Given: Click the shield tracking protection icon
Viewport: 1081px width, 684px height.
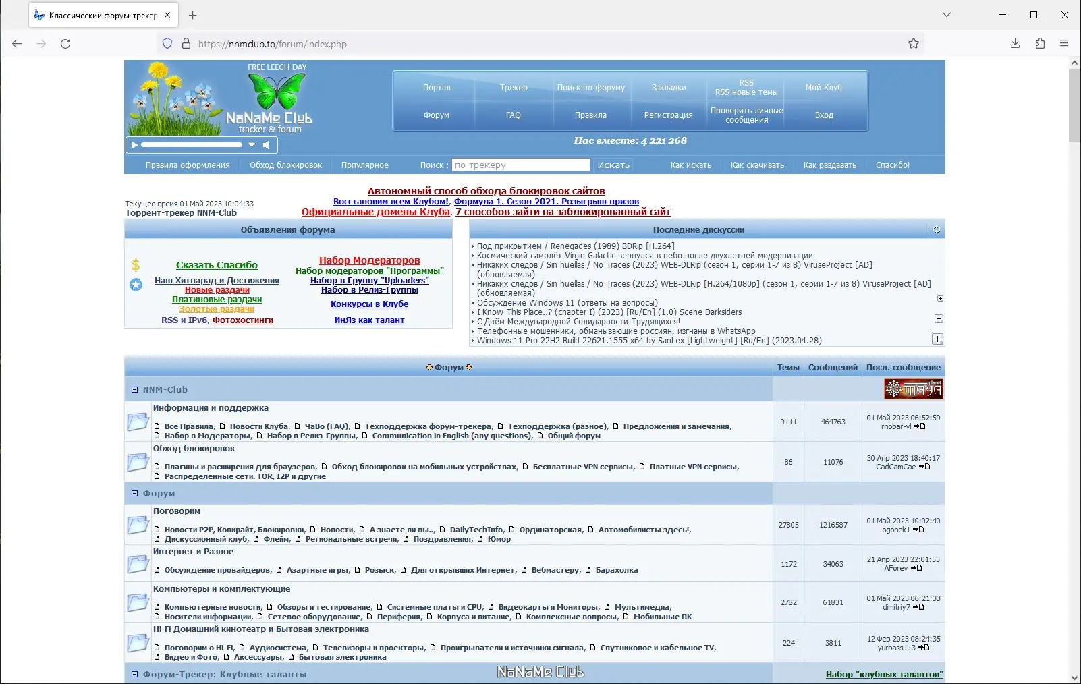Looking at the screenshot, I should tap(167, 44).
